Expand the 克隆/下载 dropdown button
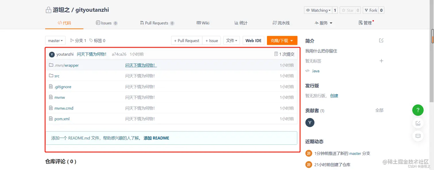Image resolution: width=434 pixels, height=170 pixels. tap(282, 40)
